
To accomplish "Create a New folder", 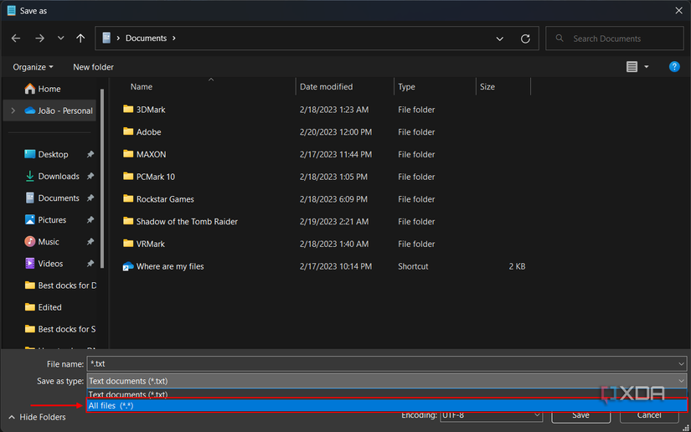I will [x=94, y=67].
